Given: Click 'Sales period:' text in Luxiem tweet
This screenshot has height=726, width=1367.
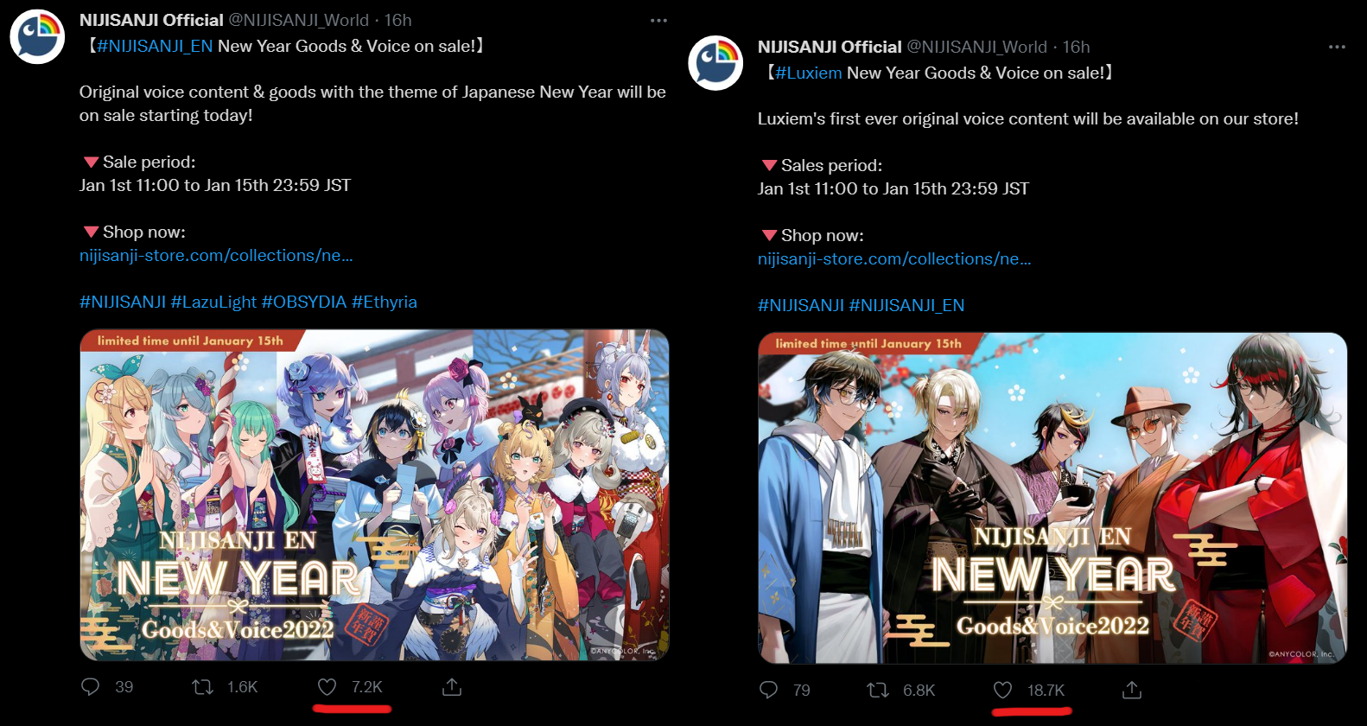Looking at the screenshot, I should pos(832,165).
